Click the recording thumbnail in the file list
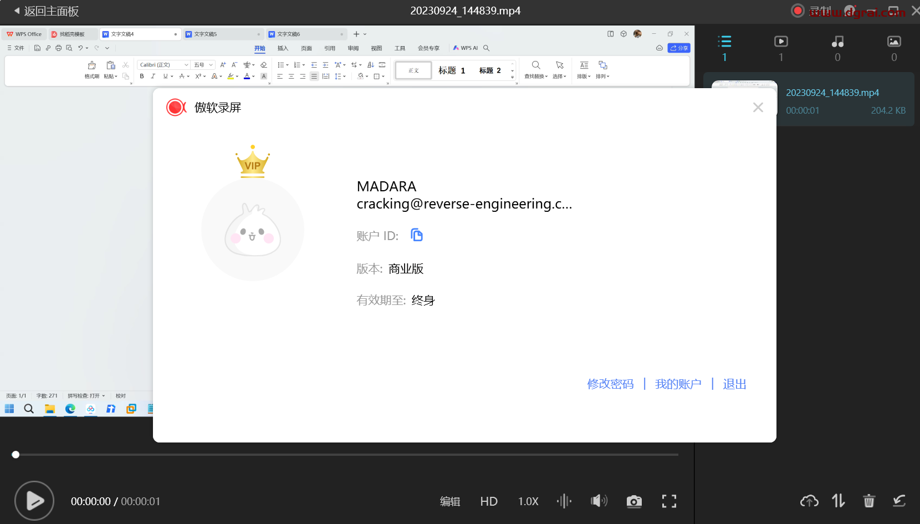This screenshot has height=524, width=920. (x=744, y=84)
